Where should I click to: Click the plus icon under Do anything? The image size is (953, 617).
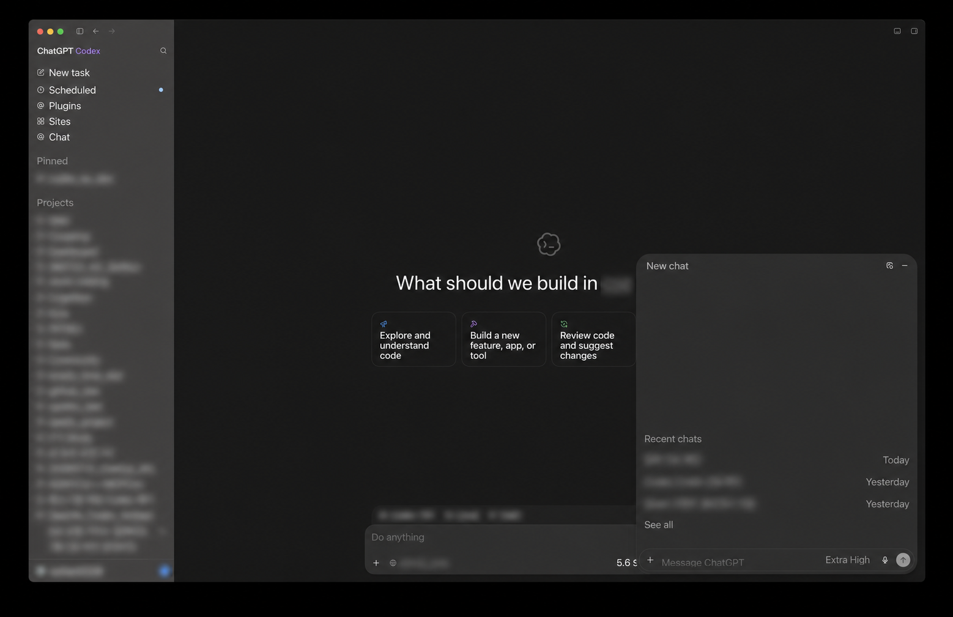click(376, 563)
